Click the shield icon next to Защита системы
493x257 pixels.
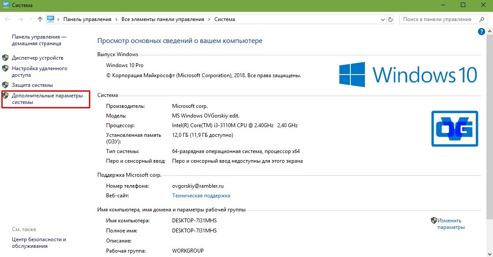click(5, 85)
